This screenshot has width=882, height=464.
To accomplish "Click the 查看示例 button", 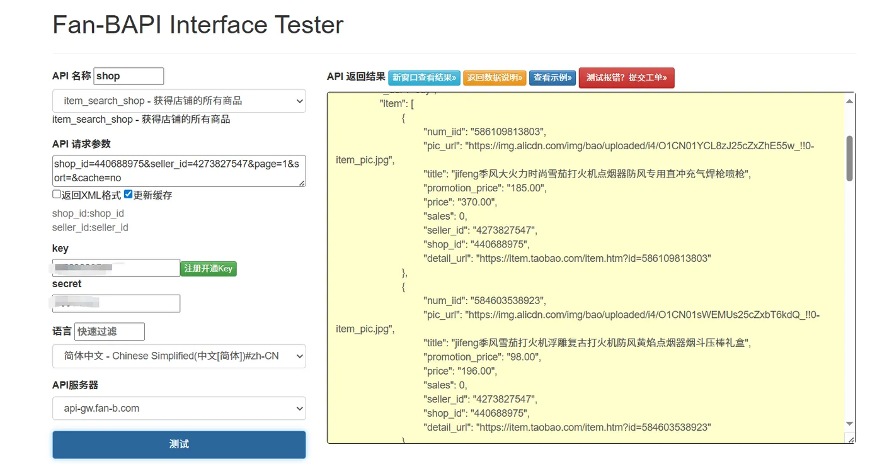I will point(552,77).
